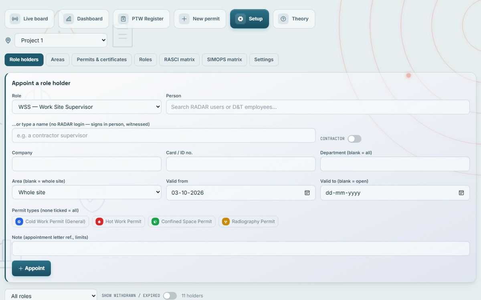The height and width of the screenshot is (300, 481).
Task: Open the Live board broadcast icon
Action: coord(15,19)
